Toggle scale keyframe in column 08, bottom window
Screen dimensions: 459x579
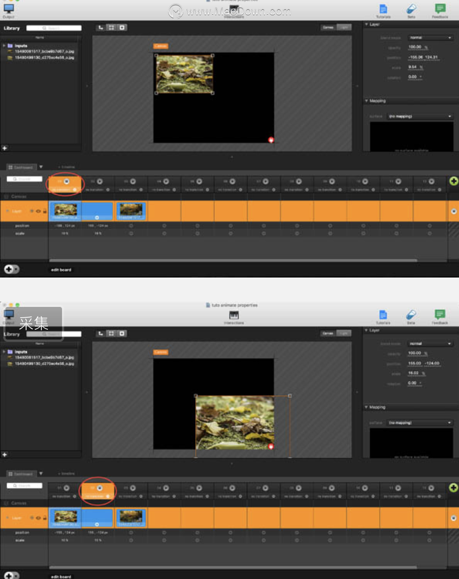(x=296, y=540)
